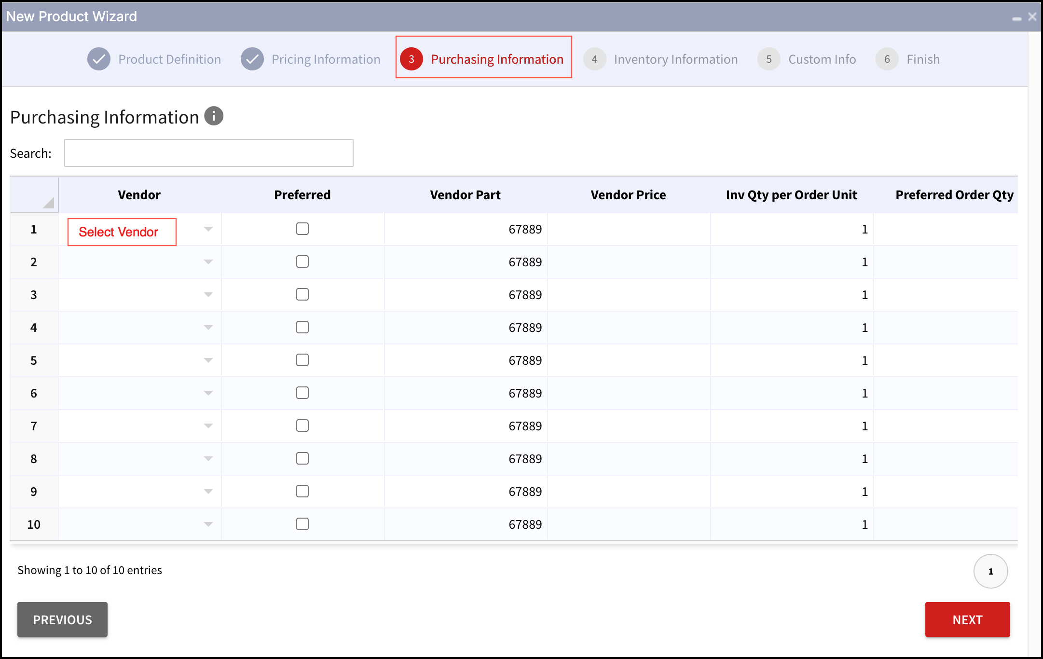This screenshot has width=1043, height=659.
Task: Click Vendor Part 67889 in row 1
Action: coord(525,229)
